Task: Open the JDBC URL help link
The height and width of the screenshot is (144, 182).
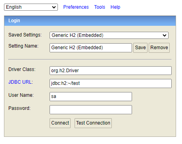Action: click(x=21, y=82)
